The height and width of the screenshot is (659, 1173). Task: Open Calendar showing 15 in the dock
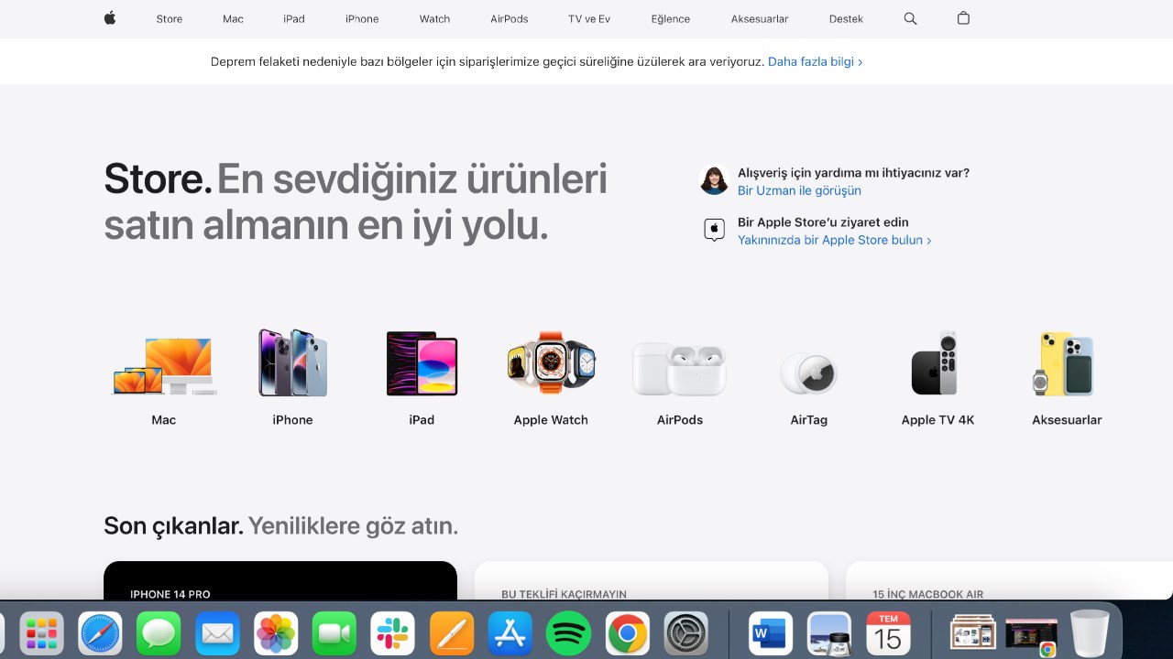pos(888,633)
